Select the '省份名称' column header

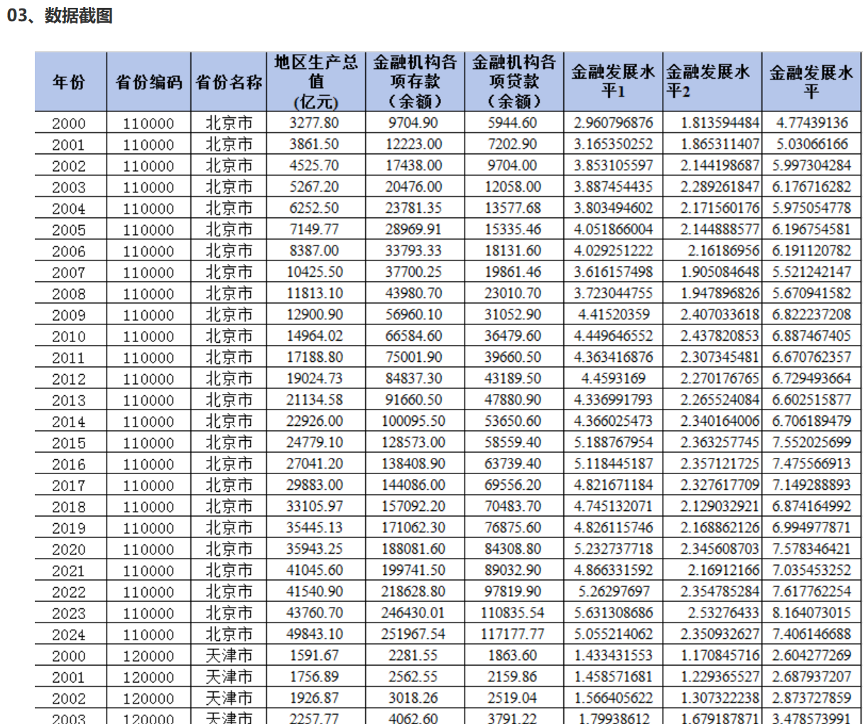229,82
